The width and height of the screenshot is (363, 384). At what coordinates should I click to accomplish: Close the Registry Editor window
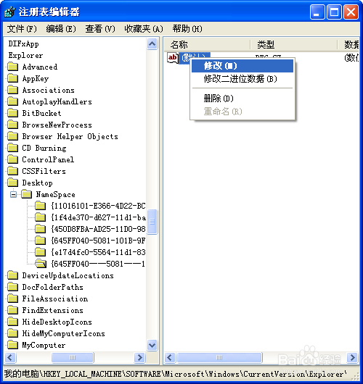[351, 12]
